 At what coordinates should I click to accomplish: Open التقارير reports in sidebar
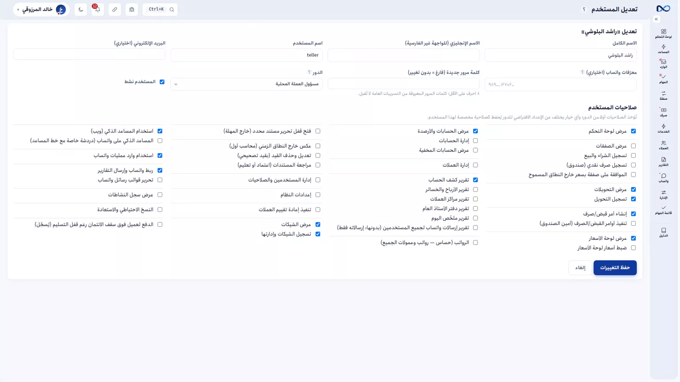(x=663, y=162)
